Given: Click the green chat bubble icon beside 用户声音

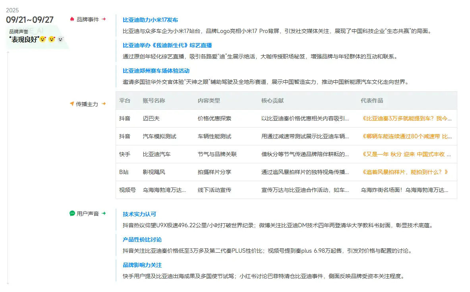Looking at the screenshot, I should pyautogui.click(x=72, y=213).
